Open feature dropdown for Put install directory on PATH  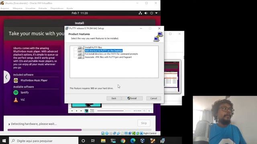click(x=81, y=54)
